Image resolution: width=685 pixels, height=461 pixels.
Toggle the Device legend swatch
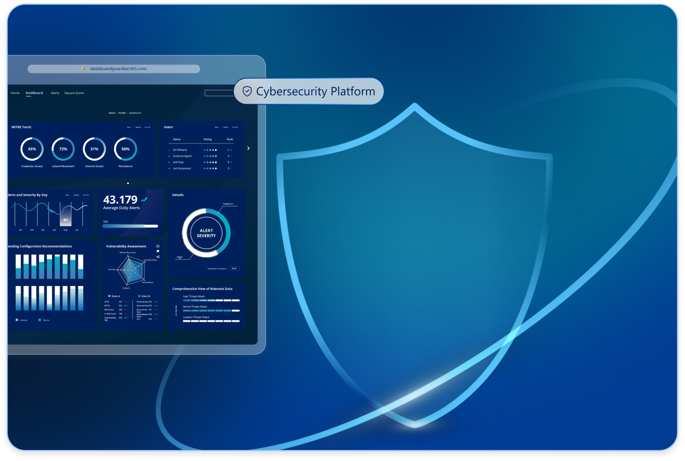(x=40, y=320)
